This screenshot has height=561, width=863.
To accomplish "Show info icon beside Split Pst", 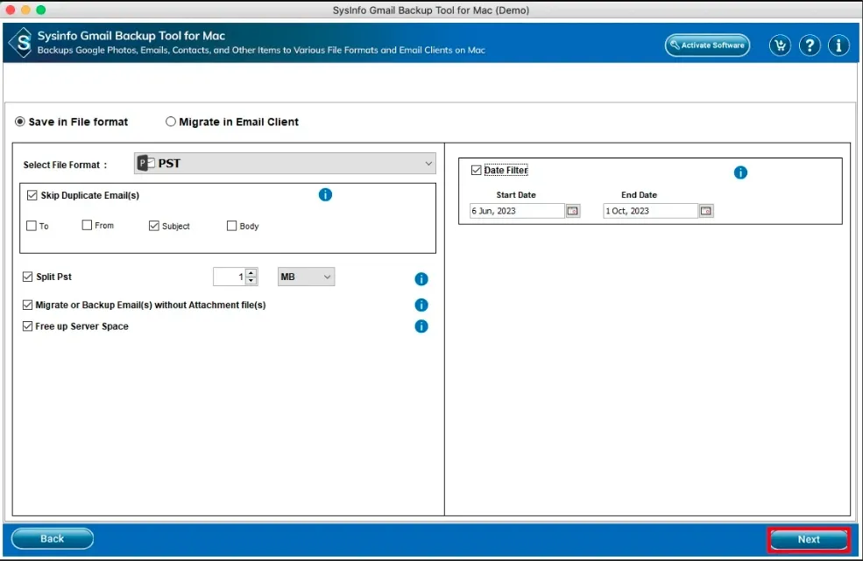I will 421,279.
